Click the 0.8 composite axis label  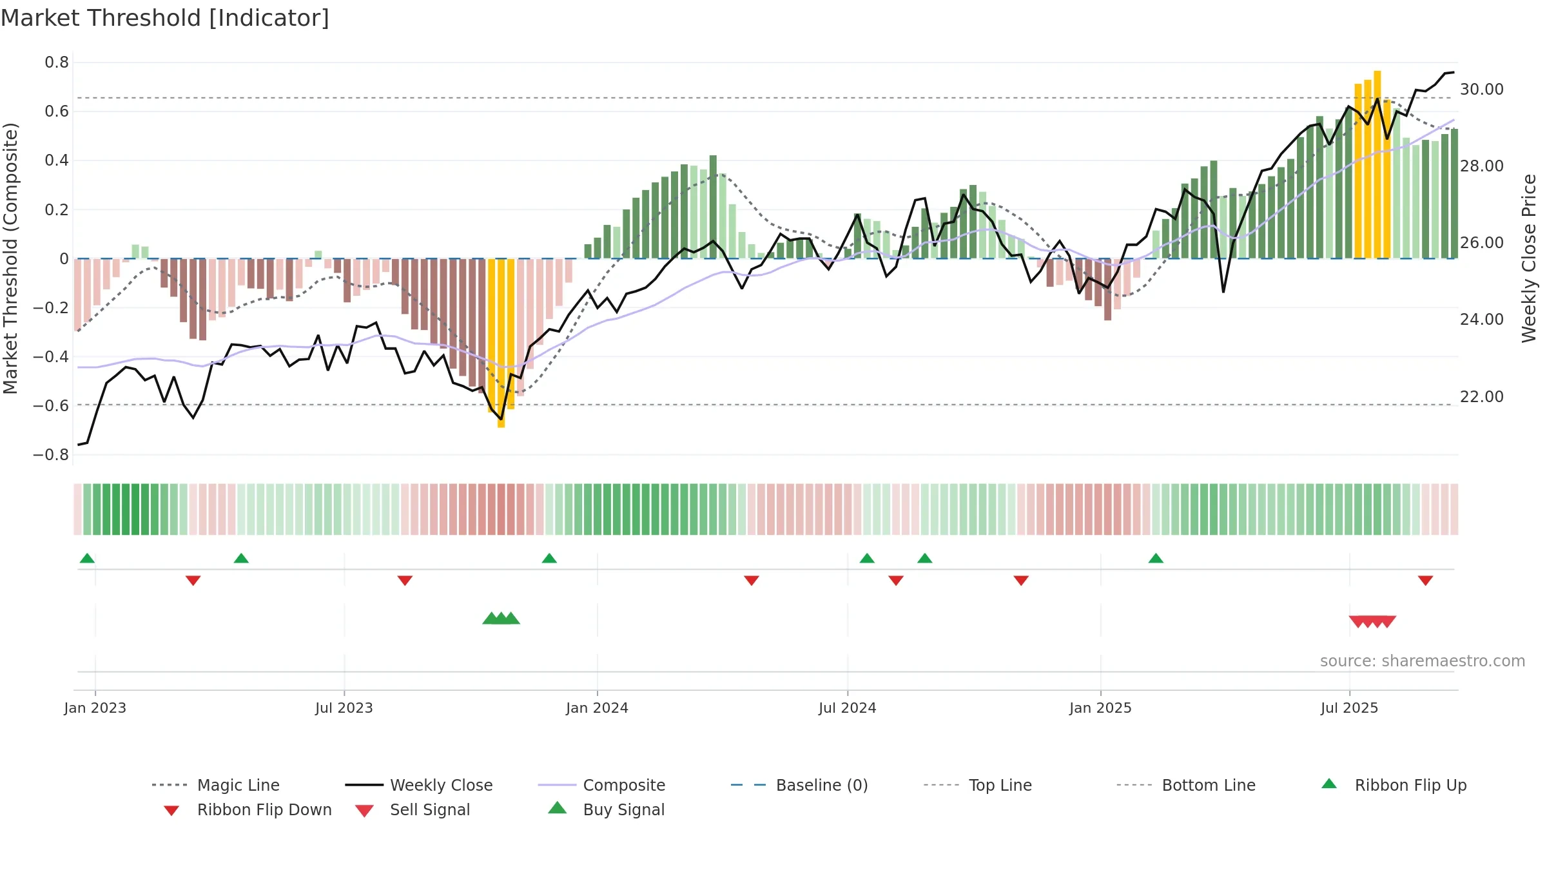[57, 63]
